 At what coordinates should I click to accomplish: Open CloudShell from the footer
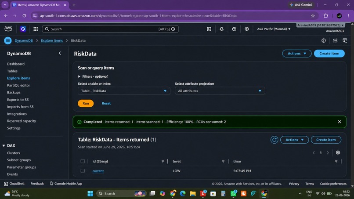tap(14, 184)
